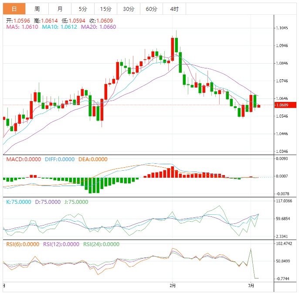The height and width of the screenshot is (294, 299).
Task: Switch chart to 5分 interval
Action: click(x=82, y=9)
